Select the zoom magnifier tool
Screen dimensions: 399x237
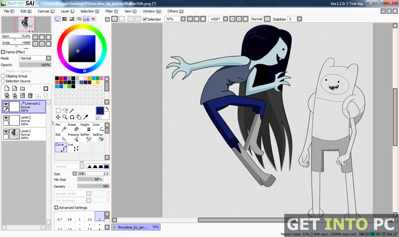65,117
